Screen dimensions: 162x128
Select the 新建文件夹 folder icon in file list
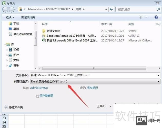tap(44, 31)
